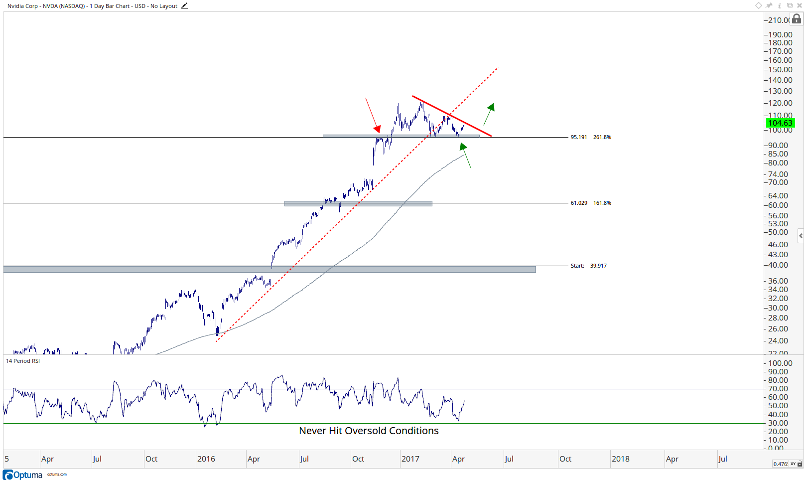The width and height of the screenshot is (807, 482).
Task: Open chart information with the i icon
Action: pos(780,5)
